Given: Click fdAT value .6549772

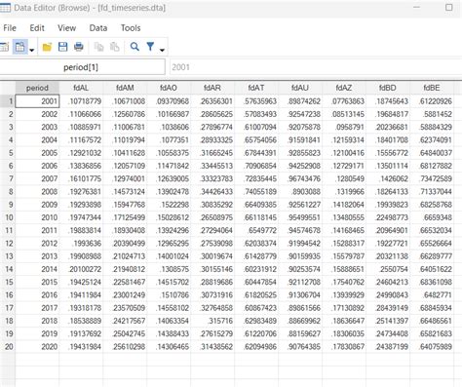Looking at the screenshot, I should click(256, 230).
